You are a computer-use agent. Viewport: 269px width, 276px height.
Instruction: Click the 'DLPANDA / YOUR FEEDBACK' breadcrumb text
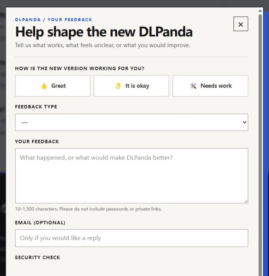(53, 20)
